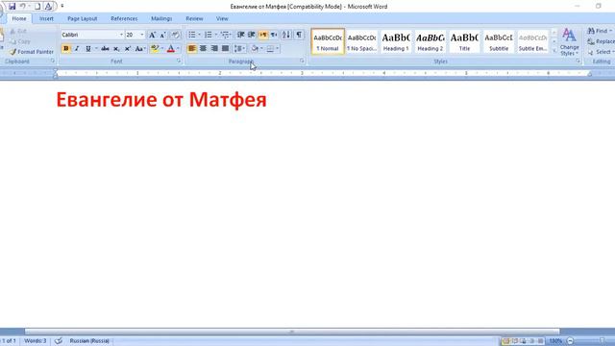Open Styles pane launcher
The width and height of the screenshot is (615, 346).
coord(578,62)
